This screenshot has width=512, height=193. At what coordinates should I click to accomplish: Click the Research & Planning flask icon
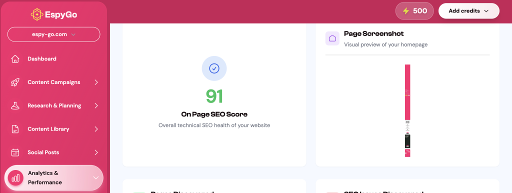click(x=15, y=105)
